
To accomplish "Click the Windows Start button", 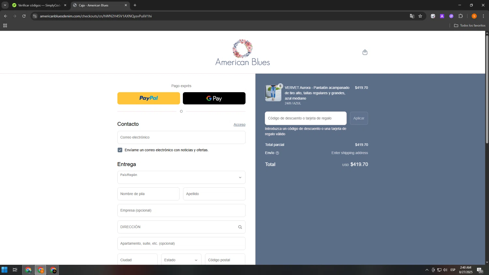I will [x=5, y=270].
